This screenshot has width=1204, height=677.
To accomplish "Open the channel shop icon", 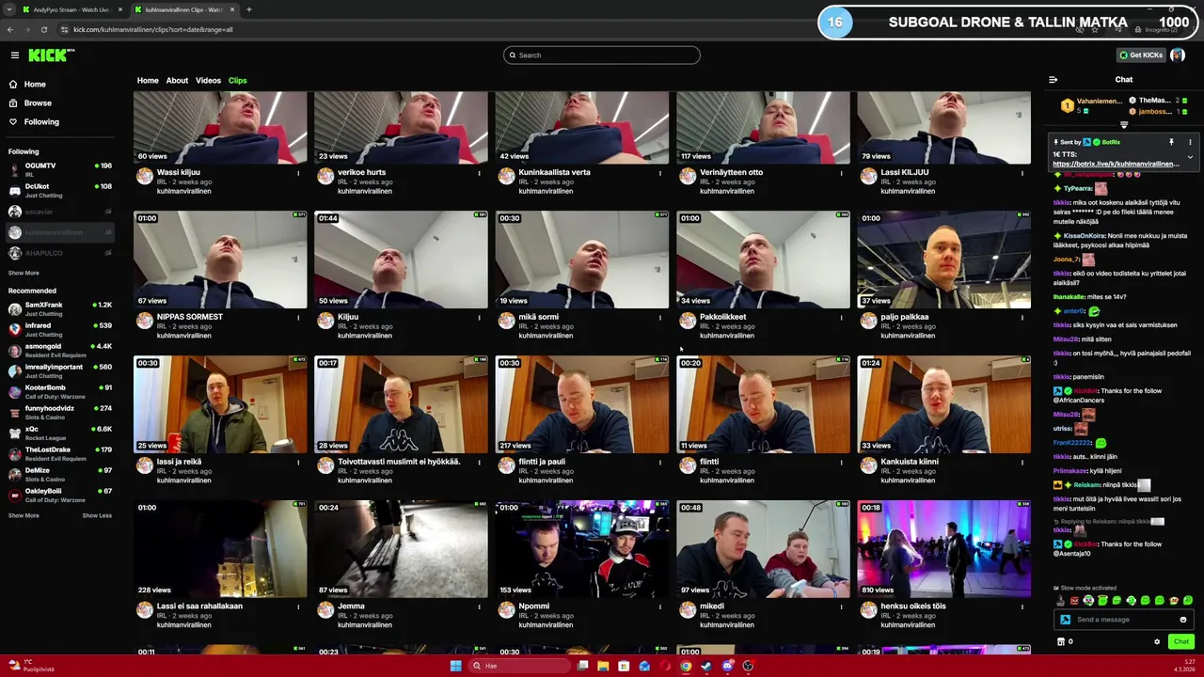I will (1061, 642).
